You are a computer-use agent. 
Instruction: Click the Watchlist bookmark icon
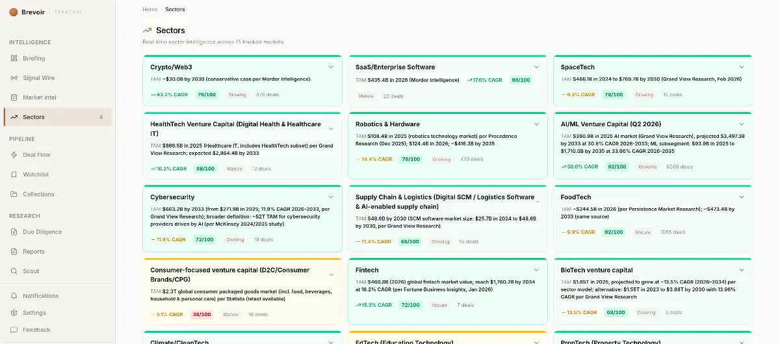(14, 174)
